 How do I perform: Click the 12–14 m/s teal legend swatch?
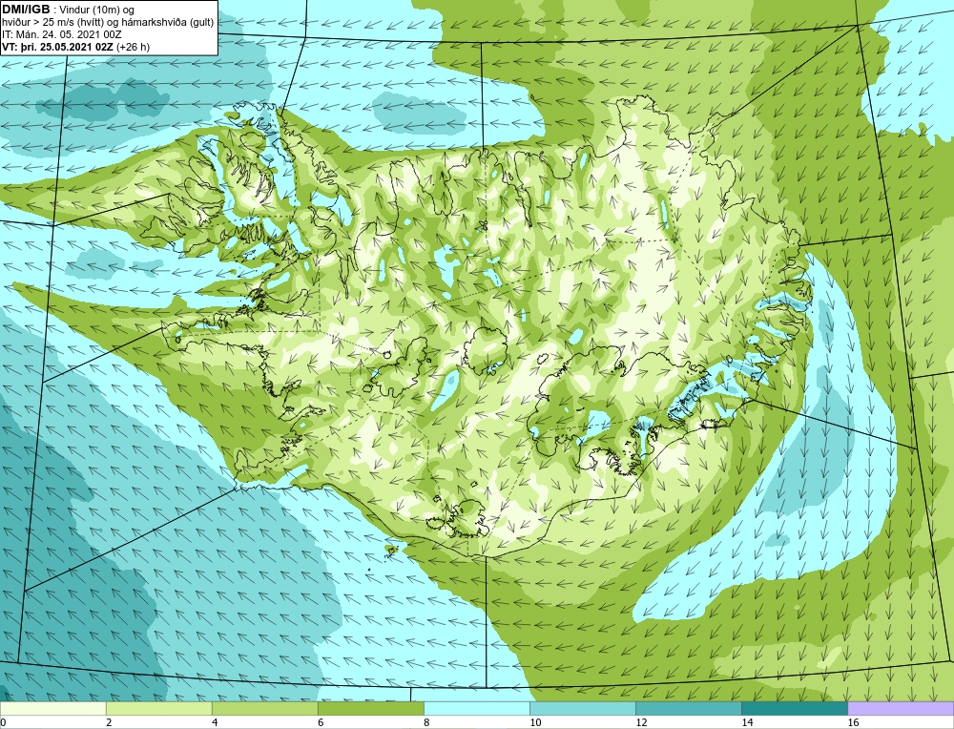pos(688,708)
